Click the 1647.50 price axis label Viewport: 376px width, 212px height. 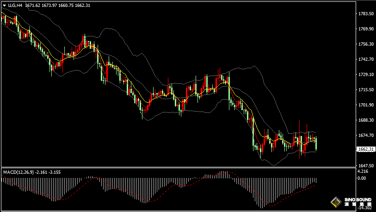tap(366, 165)
